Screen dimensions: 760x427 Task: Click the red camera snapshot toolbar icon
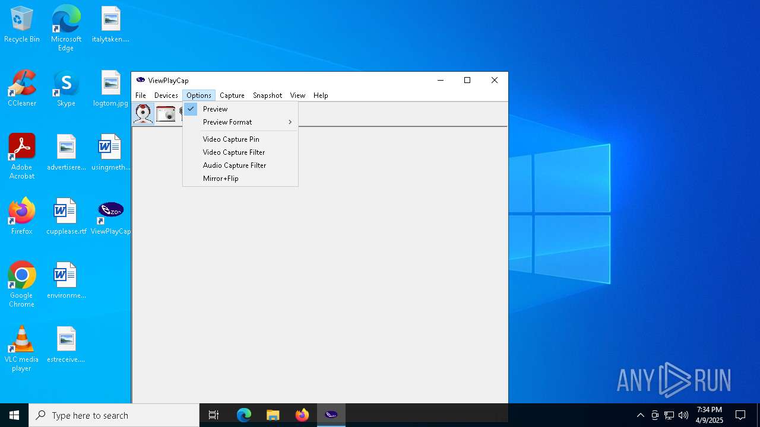[x=166, y=114]
